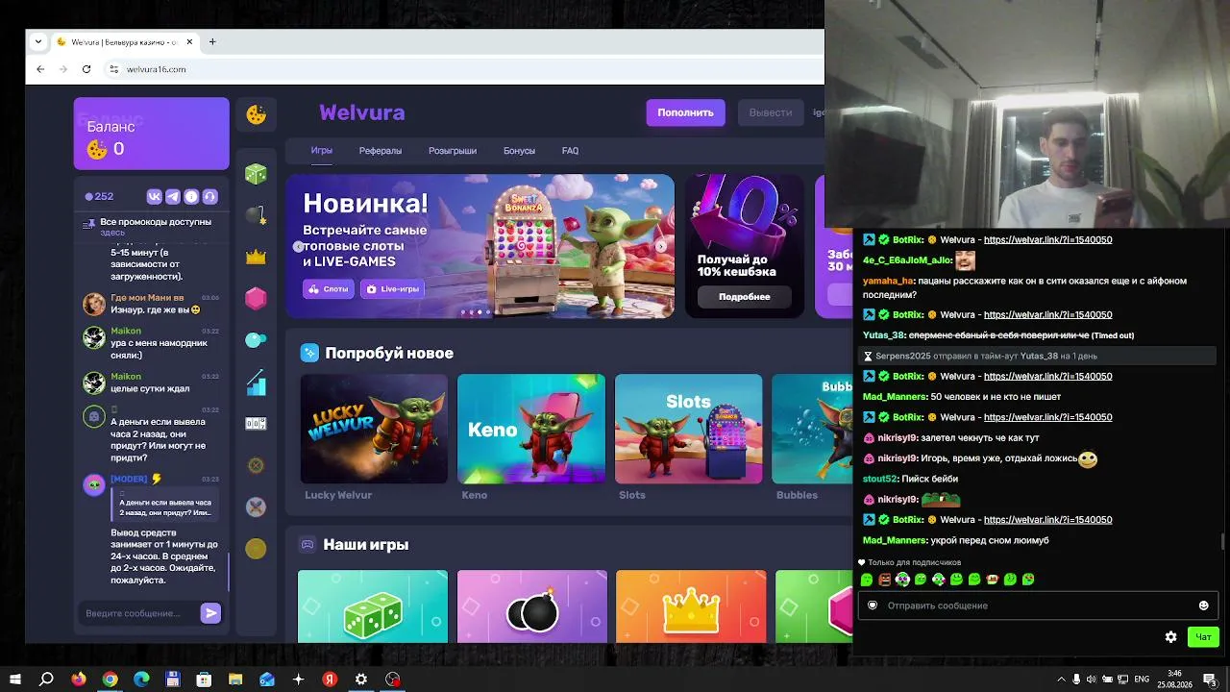The image size is (1230, 692).
Task: Open the browser tab search dropdown
Action: pos(38,41)
